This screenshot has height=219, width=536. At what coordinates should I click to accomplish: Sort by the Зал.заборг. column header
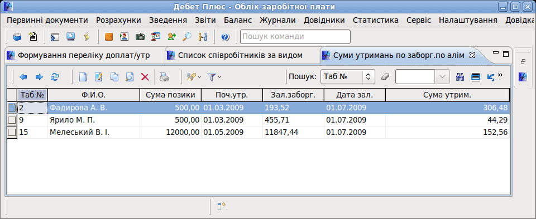pos(293,95)
